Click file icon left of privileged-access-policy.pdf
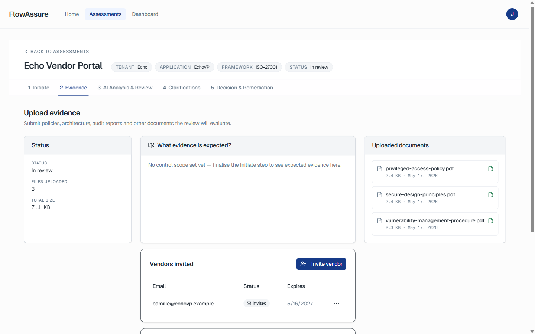This screenshot has height=334, width=535. point(380,169)
